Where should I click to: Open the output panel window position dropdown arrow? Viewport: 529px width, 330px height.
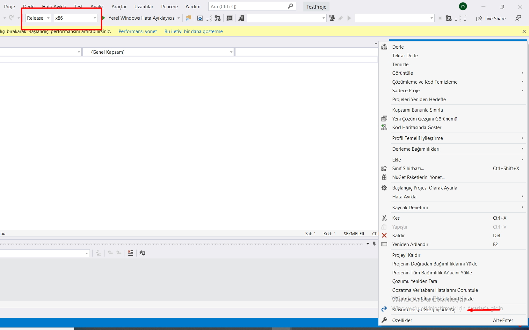point(368,244)
